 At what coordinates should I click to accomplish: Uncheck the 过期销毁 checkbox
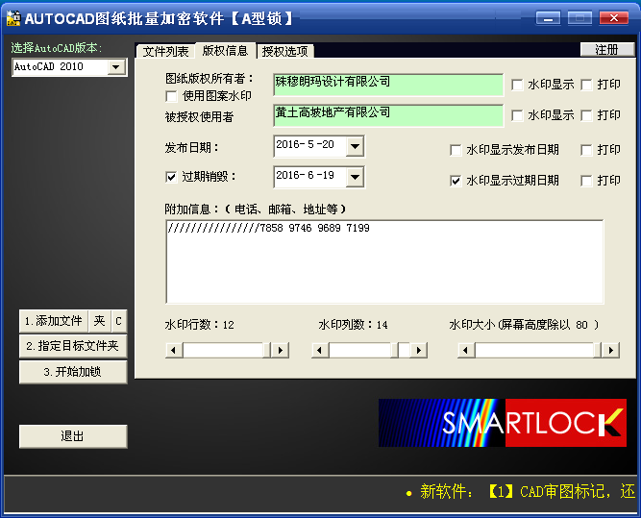click(x=171, y=177)
